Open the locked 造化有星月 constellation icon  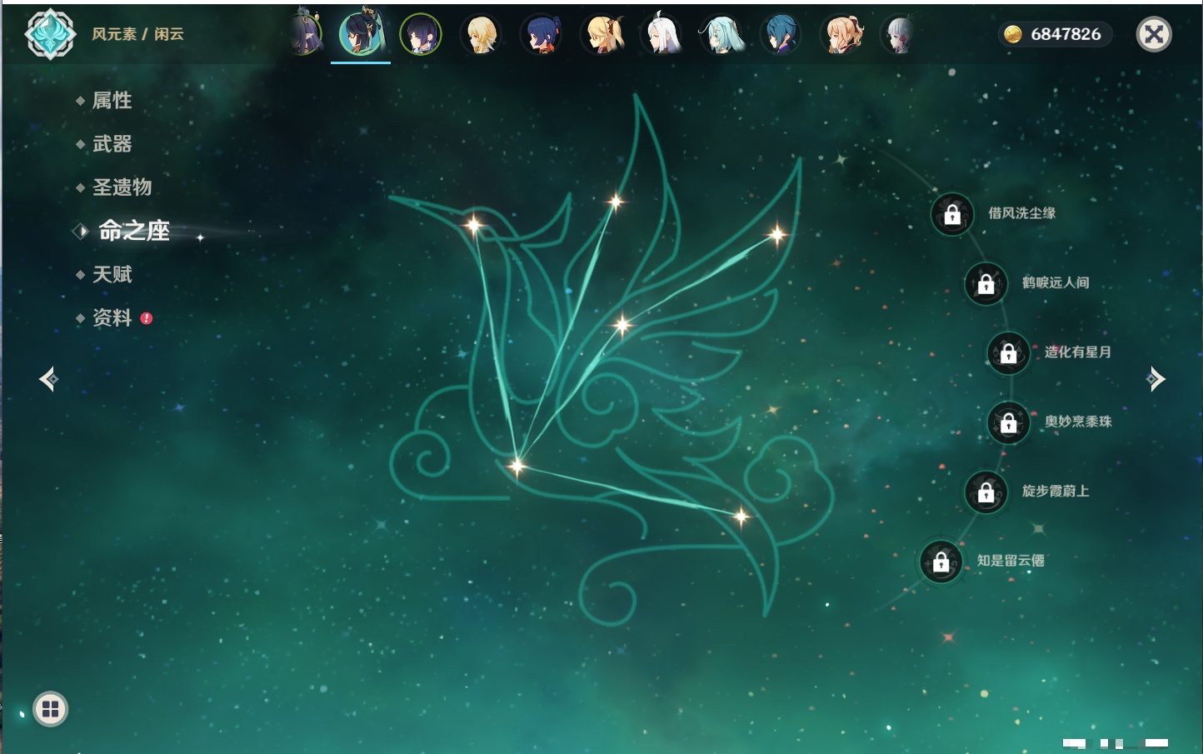(1008, 353)
